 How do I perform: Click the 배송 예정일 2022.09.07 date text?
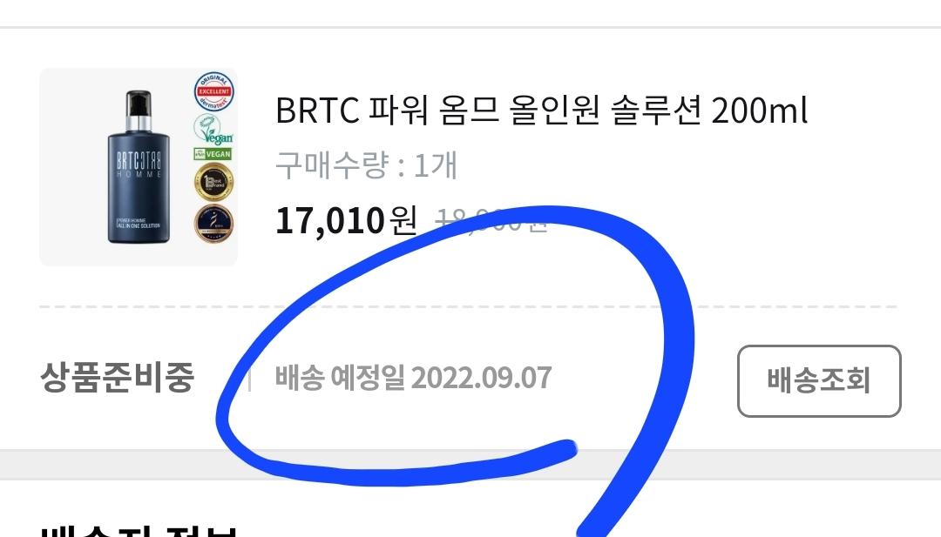(414, 378)
